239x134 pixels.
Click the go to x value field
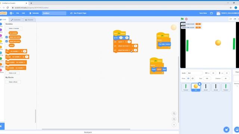point(121,38)
